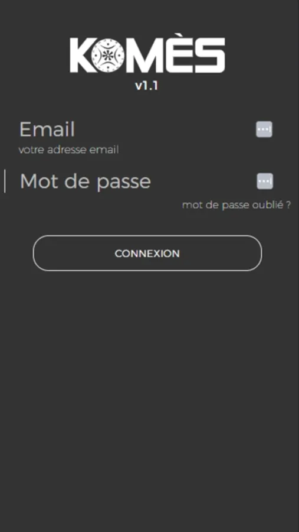Select the v1.1 version label
This screenshot has width=299, height=532.
click(147, 86)
